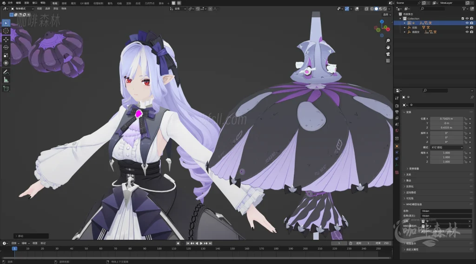Select the Measure ruler tool

(6, 80)
